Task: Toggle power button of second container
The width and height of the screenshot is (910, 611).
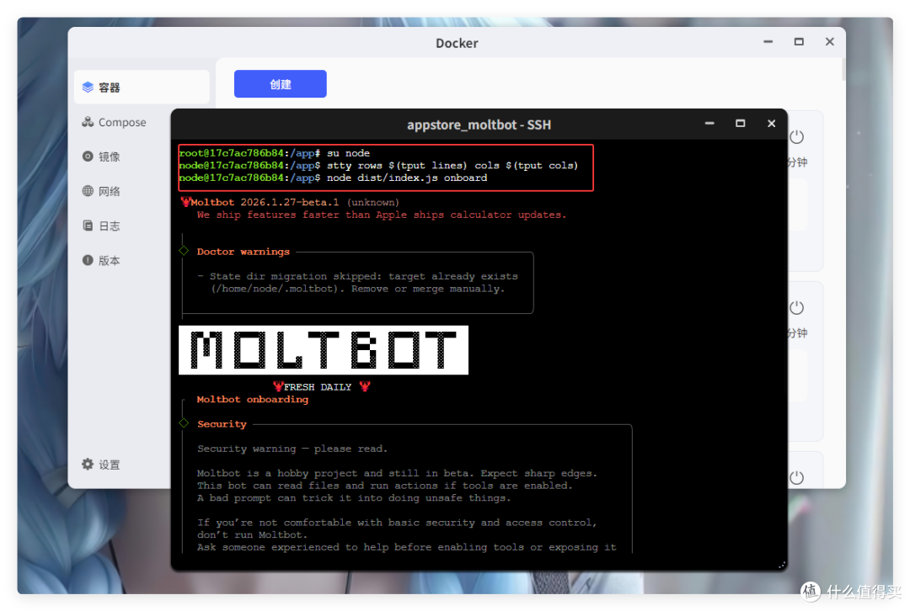Action: (x=797, y=308)
